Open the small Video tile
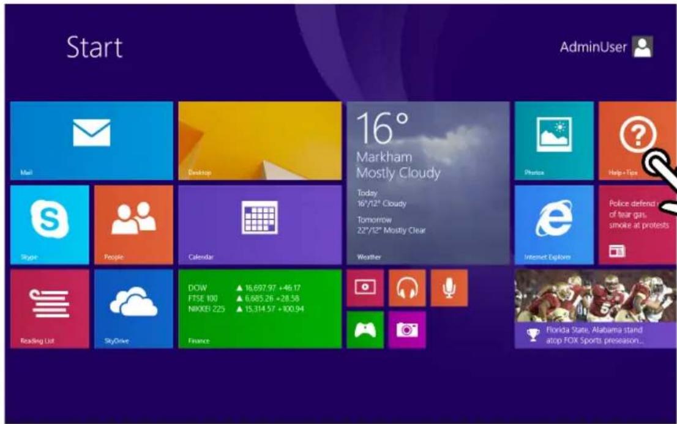The image size is (677, 424). click(x=365, y=288)
